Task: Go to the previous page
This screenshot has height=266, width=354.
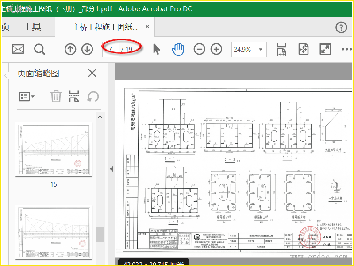Action: pos(70,49)
